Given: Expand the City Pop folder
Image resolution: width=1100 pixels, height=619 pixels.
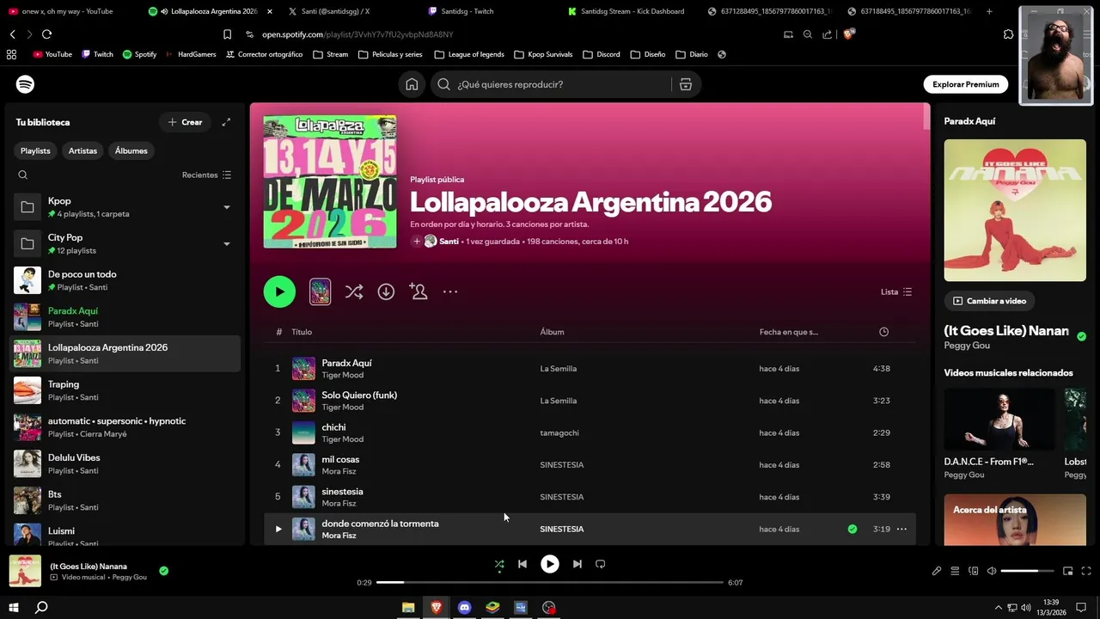Looking at the screenshot, I should coord(227,244).
